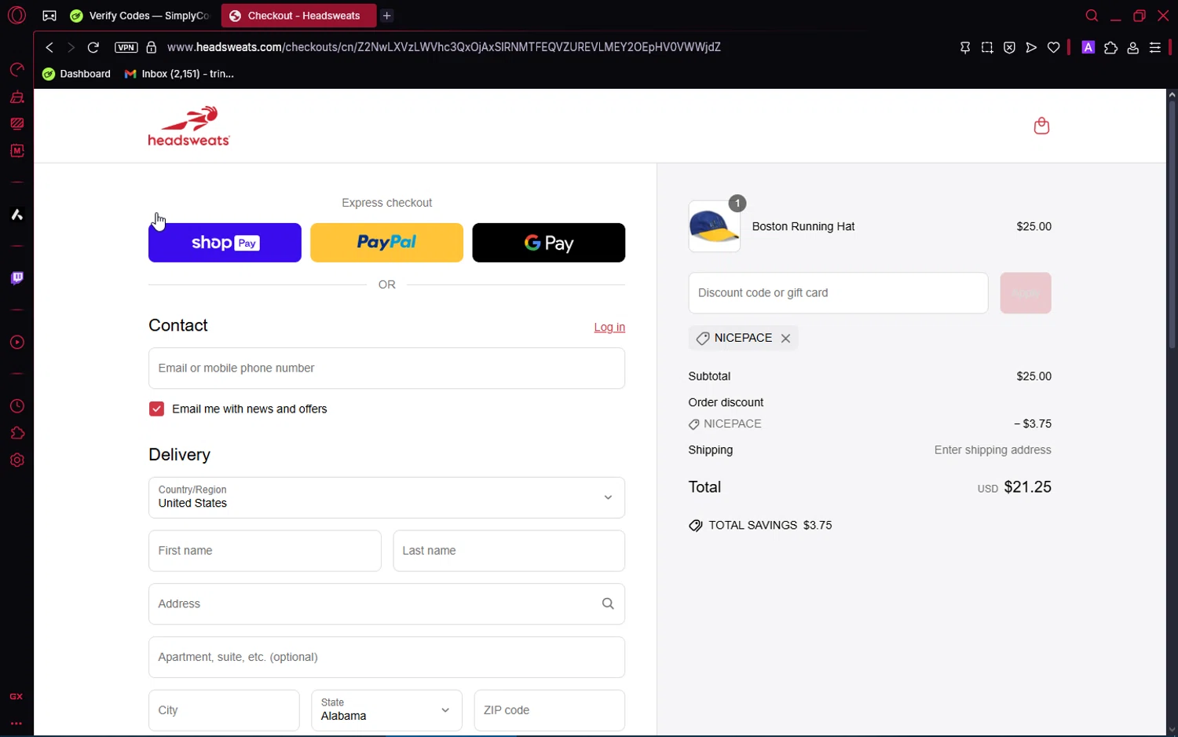Focus the Discount code or gift card field

[x=838, y=293]
